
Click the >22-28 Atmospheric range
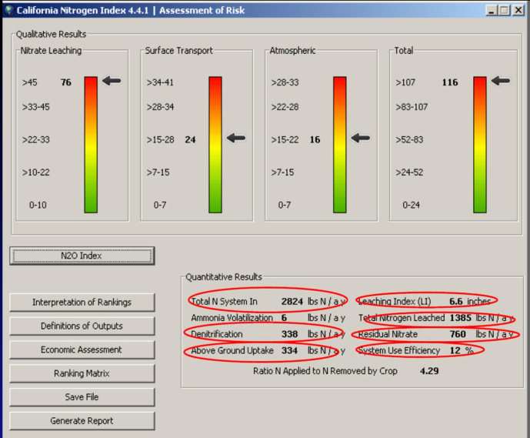285,107
